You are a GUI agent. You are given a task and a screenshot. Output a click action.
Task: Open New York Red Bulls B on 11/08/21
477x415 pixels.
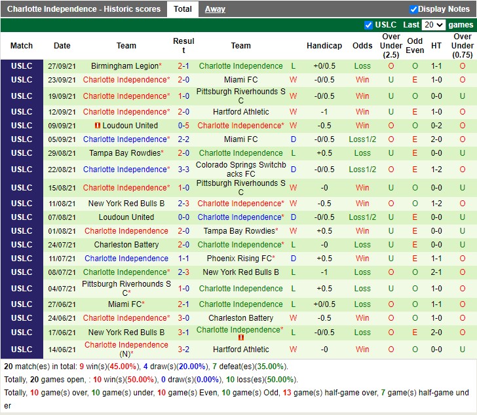[x=126, y=204]
